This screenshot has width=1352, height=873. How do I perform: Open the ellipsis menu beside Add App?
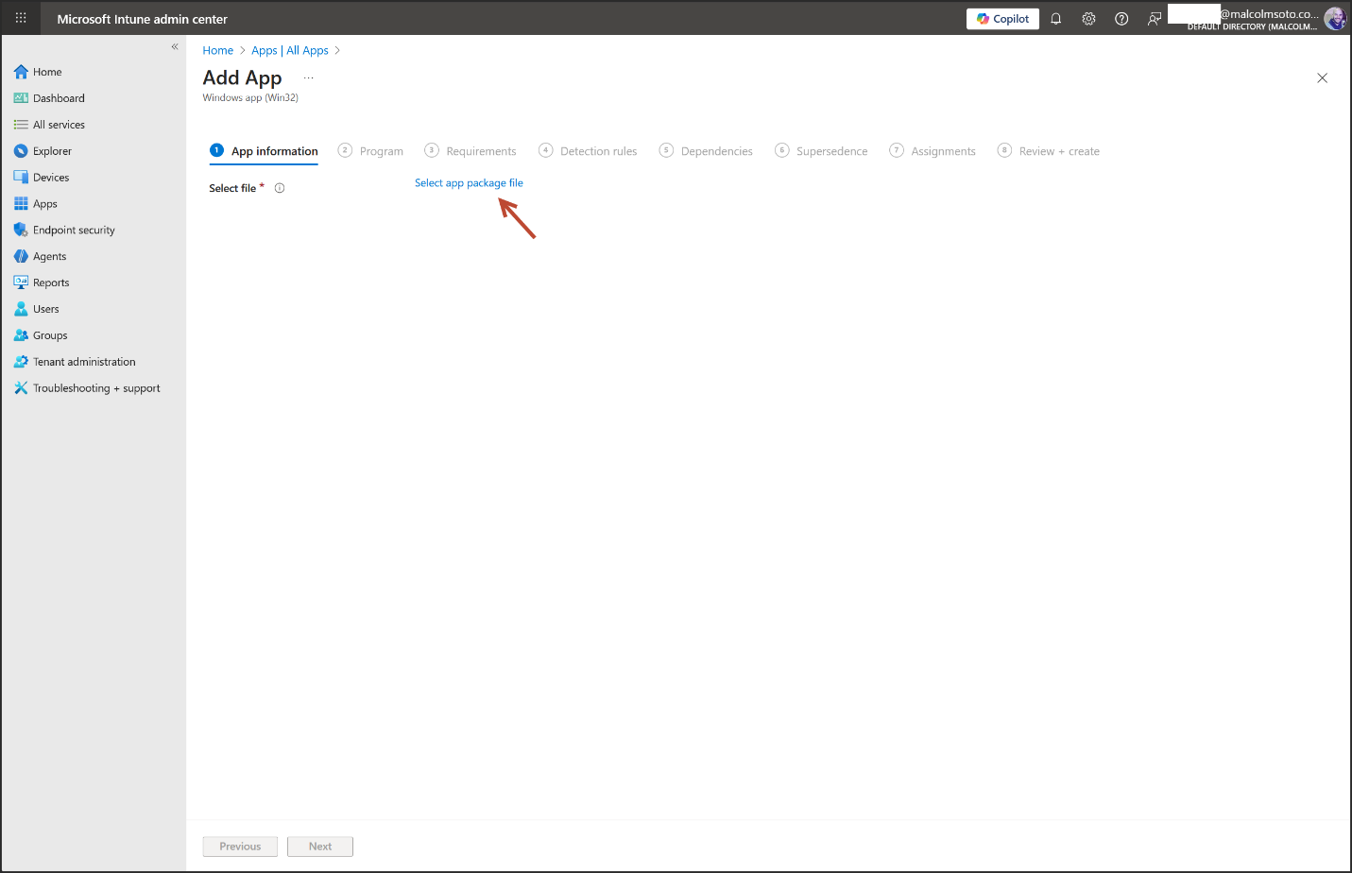tap(308, 78)
